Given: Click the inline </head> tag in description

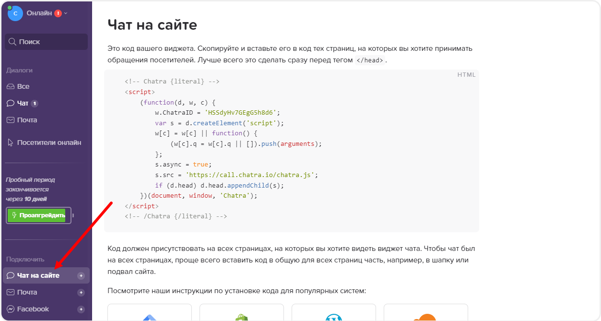Looking at the screenshot, I should 369,60.
